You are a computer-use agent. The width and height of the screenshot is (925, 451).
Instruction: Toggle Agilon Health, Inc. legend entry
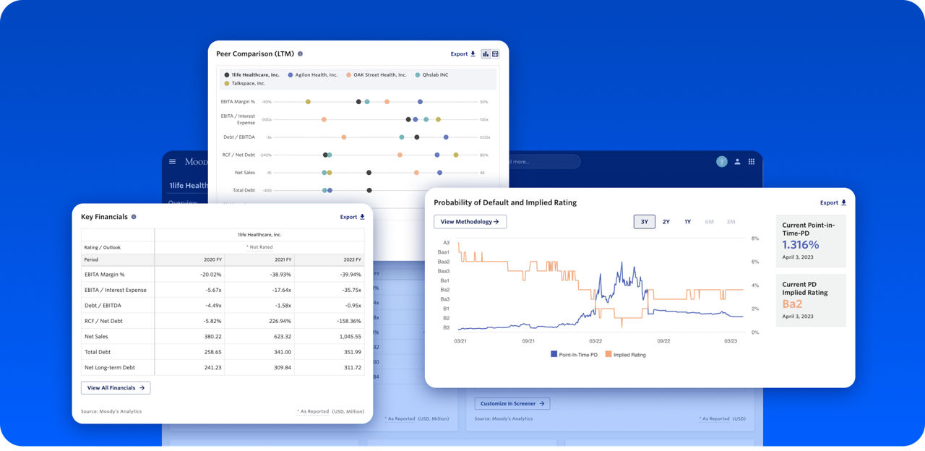pyautogui.click(x=313, y=75)
